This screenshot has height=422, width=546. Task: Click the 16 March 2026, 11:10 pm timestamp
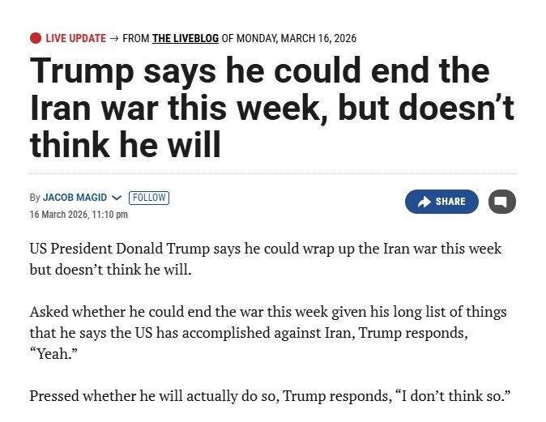click(x=79, y=214)
